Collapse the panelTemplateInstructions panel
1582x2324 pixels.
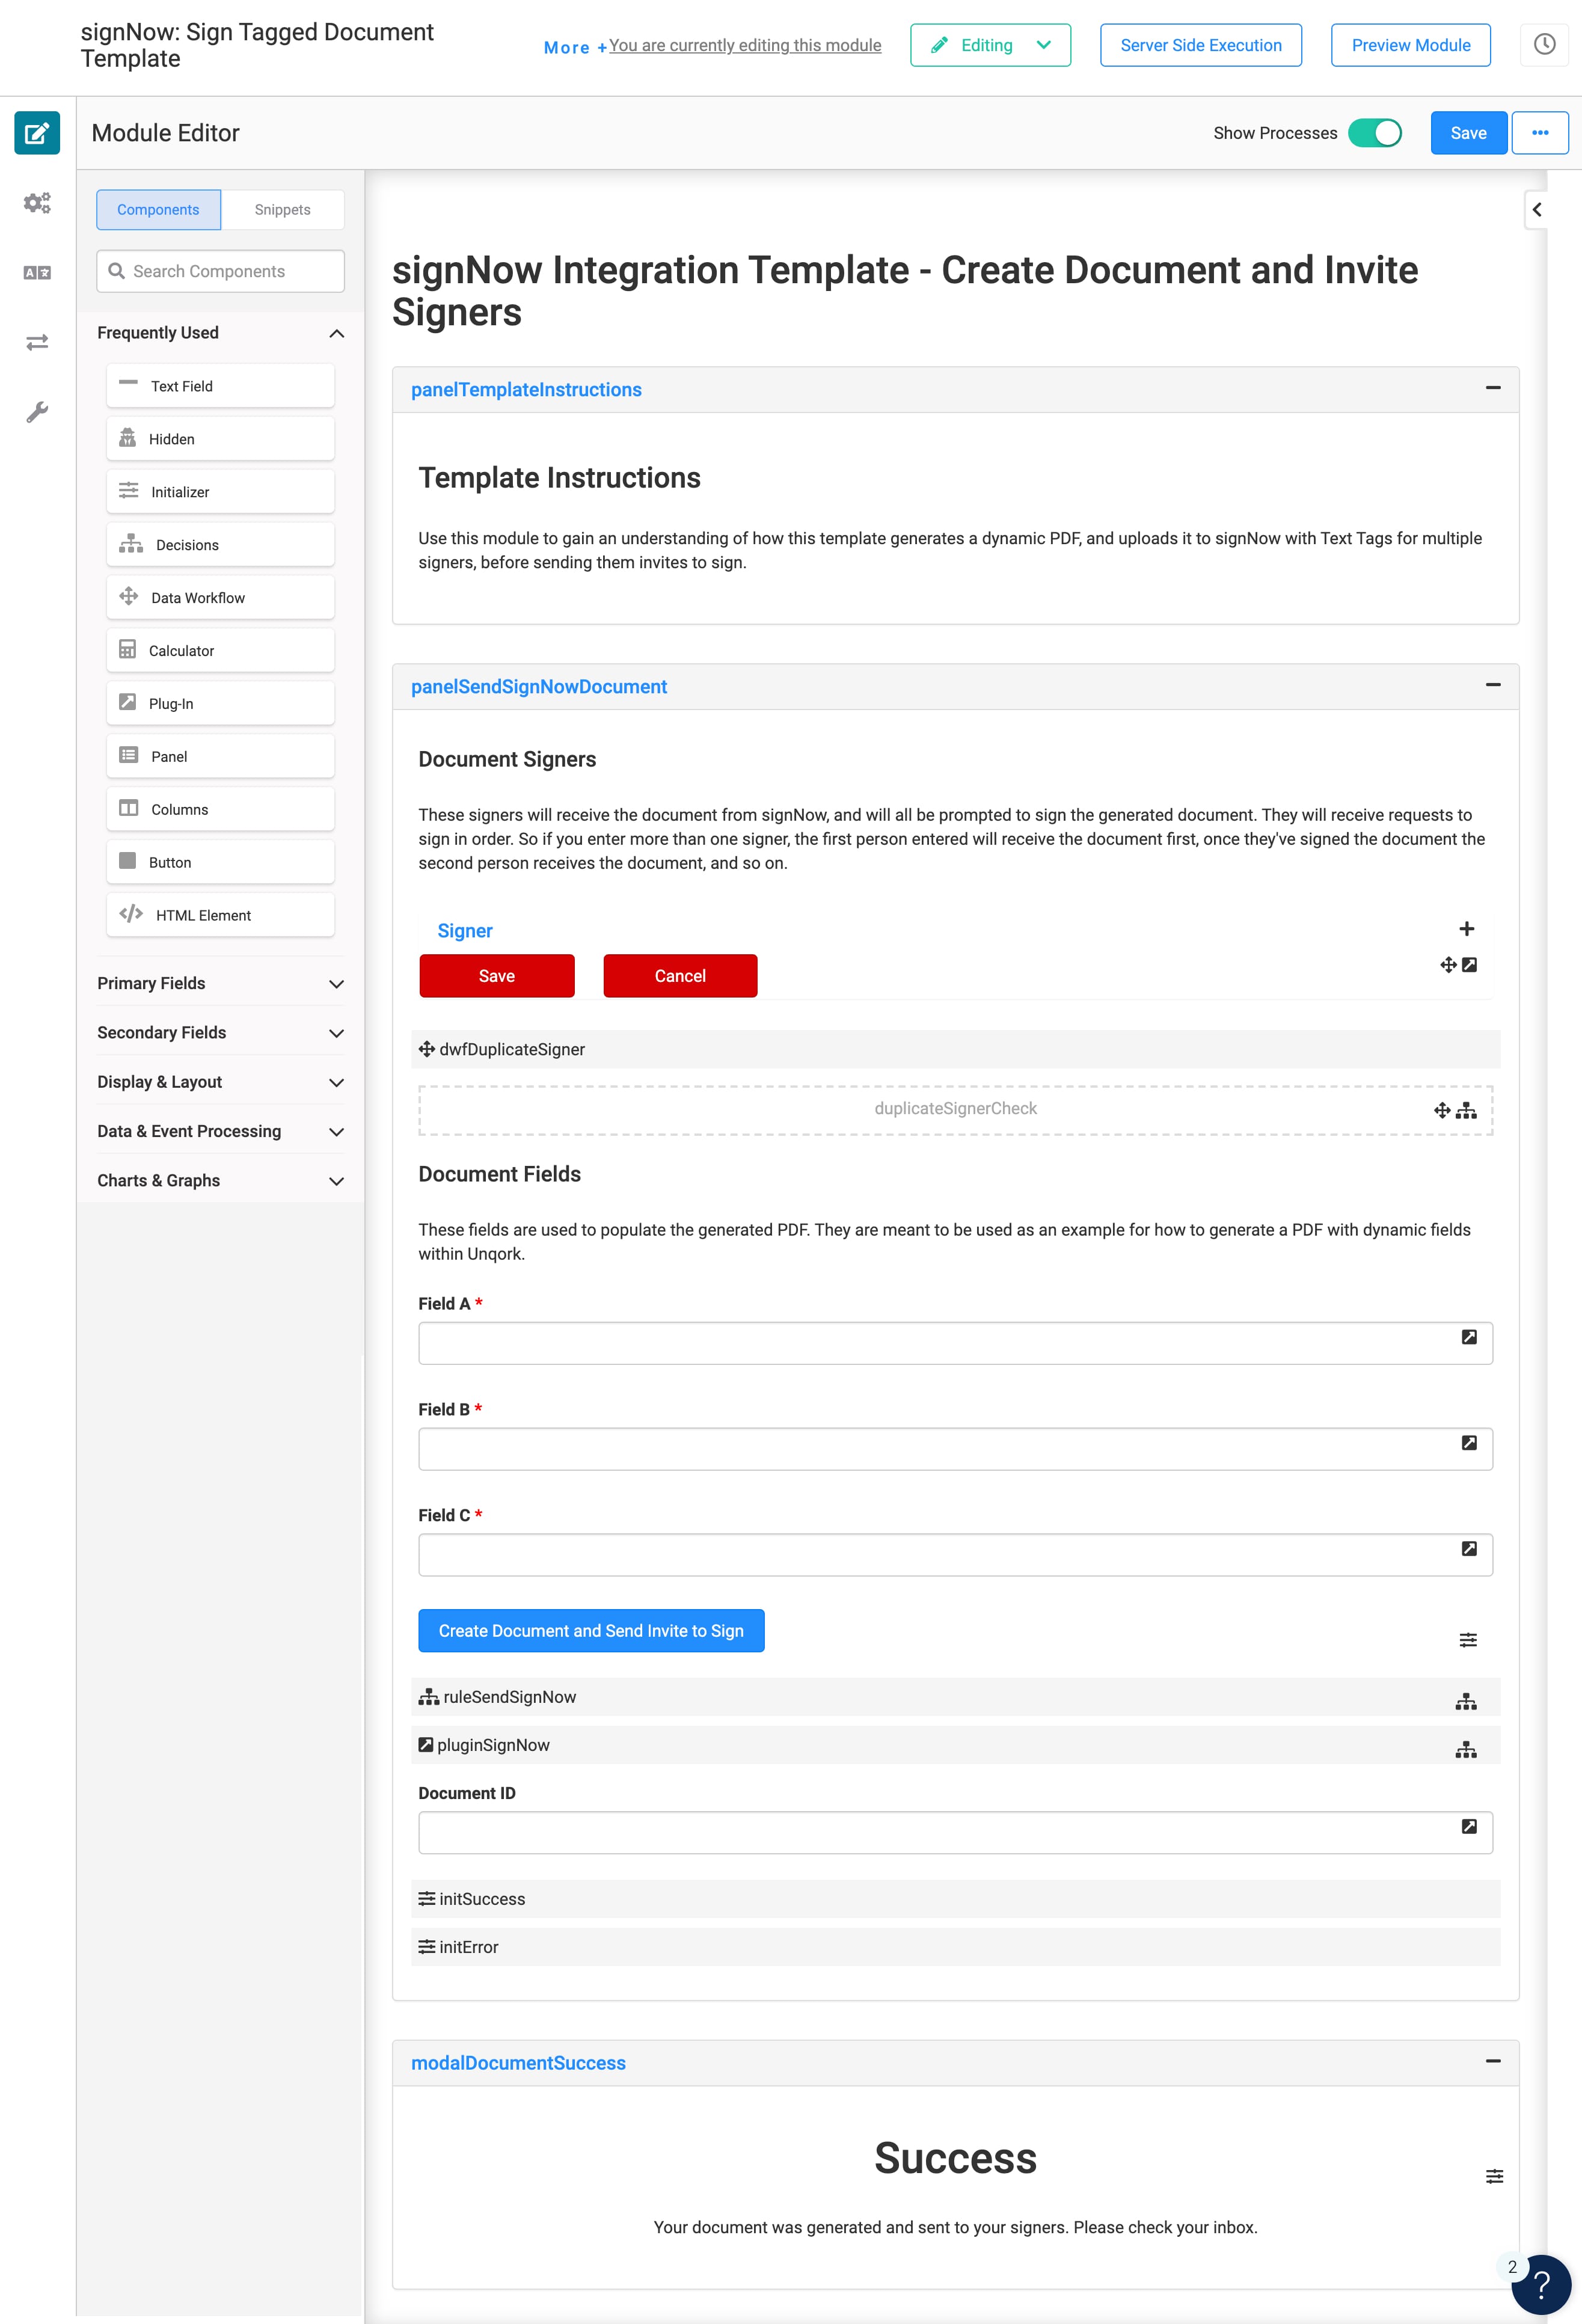(x=1492, y=388)
